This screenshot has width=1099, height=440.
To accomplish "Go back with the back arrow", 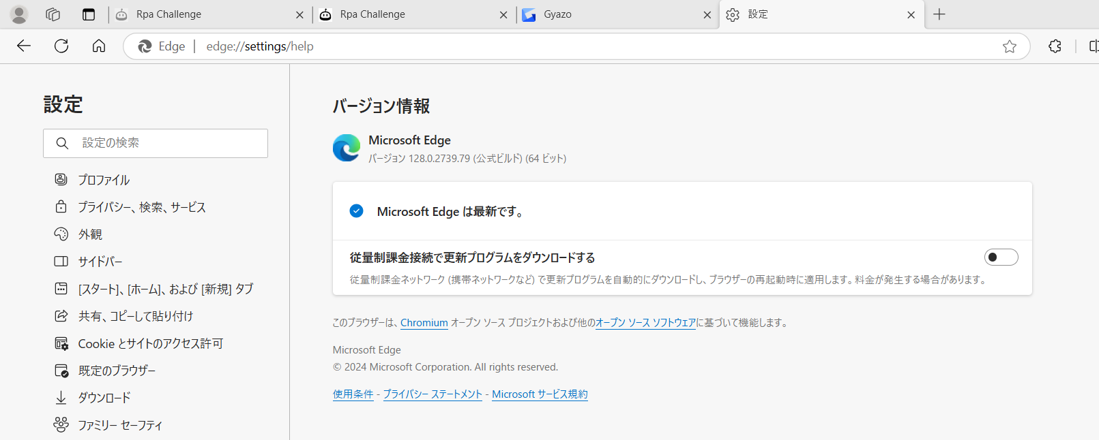I will point(24,46).
